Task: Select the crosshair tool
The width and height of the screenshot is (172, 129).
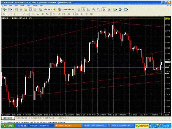Action: [9, 14]
